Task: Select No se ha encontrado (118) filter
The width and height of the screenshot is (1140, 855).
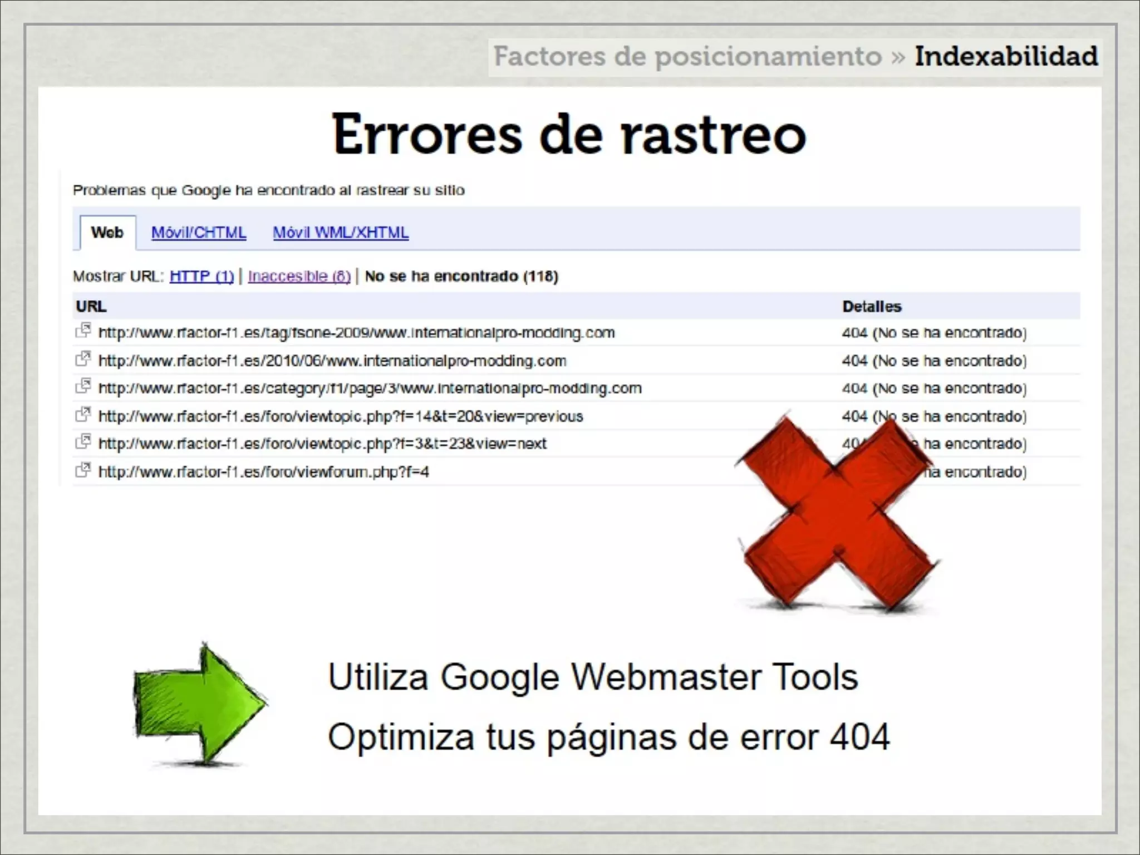Action: pos(461,276)
